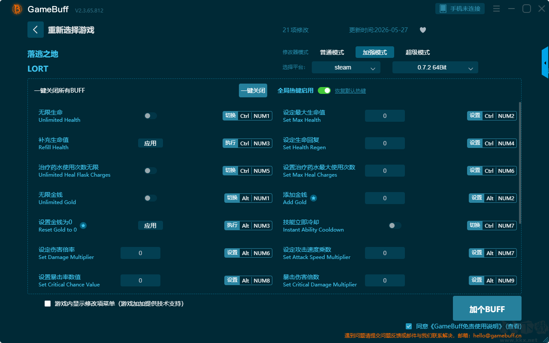Click the star badge next to 添加金钱
The image size is (549, 343).
click(x=314, y=198)
